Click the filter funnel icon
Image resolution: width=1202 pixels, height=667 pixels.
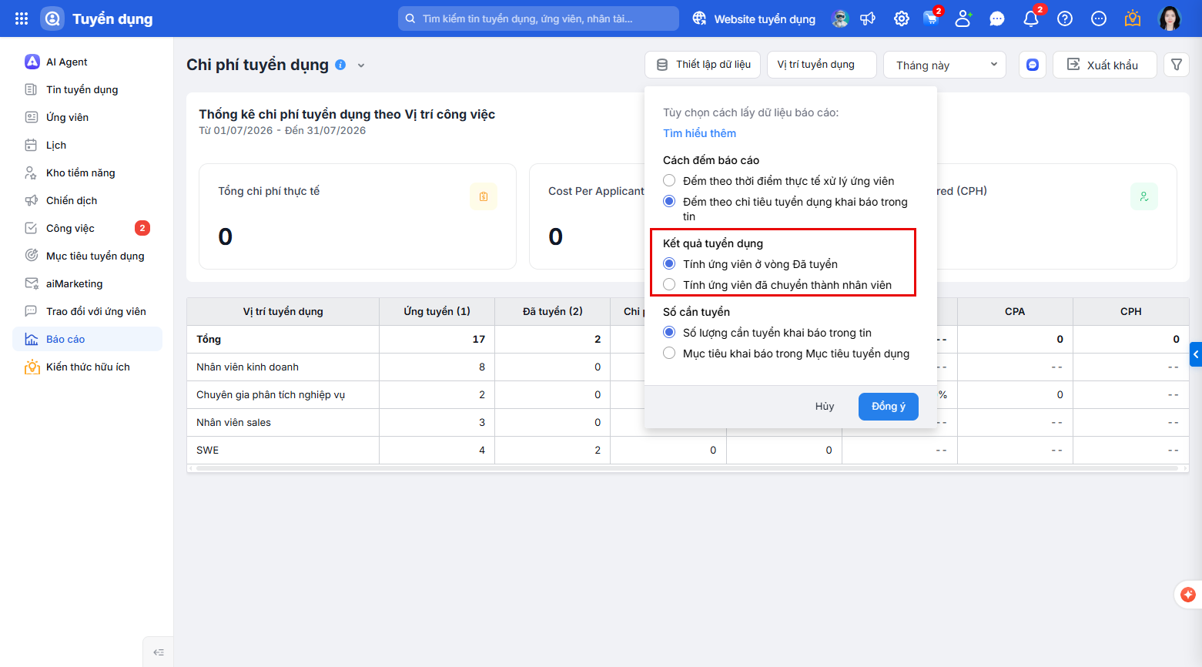click(x=1177, y=65)
